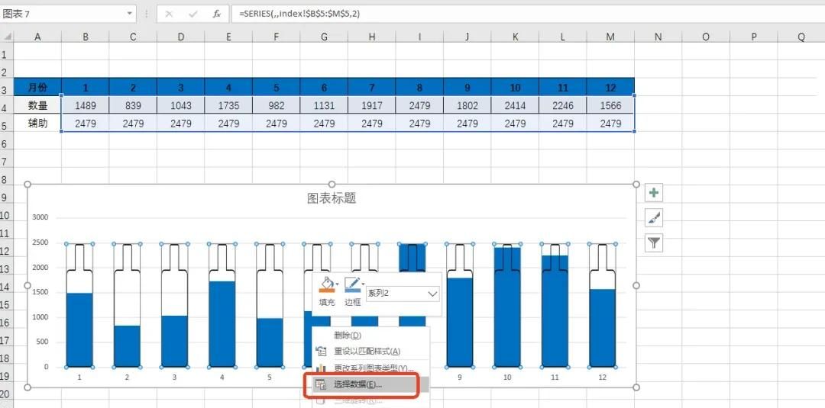
Task: Click the chart's horizontal axis label 9
Action: (x=459, y=377)
